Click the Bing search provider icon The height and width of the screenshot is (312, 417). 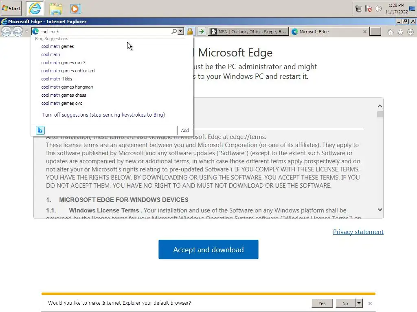pos(40,130)
